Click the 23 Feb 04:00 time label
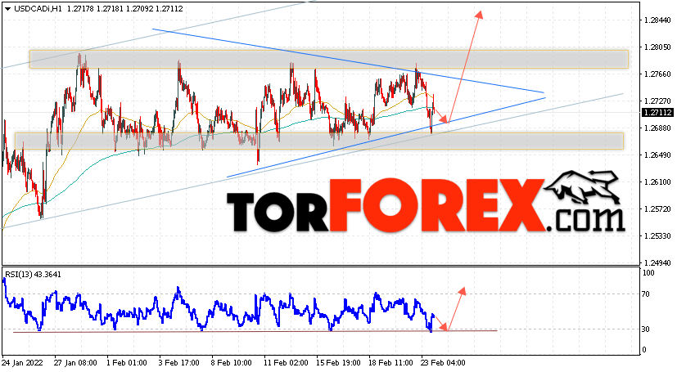Viewport: 677px width, 372px height. pos(444,362)
